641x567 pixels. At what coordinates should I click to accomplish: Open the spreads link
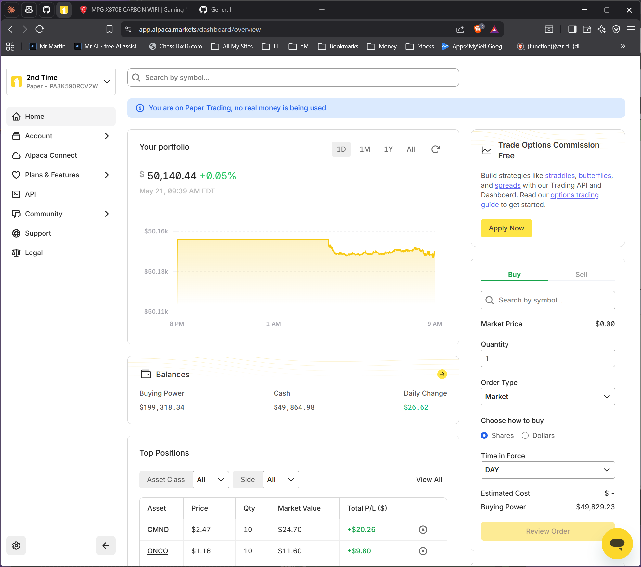pos(507,185)
